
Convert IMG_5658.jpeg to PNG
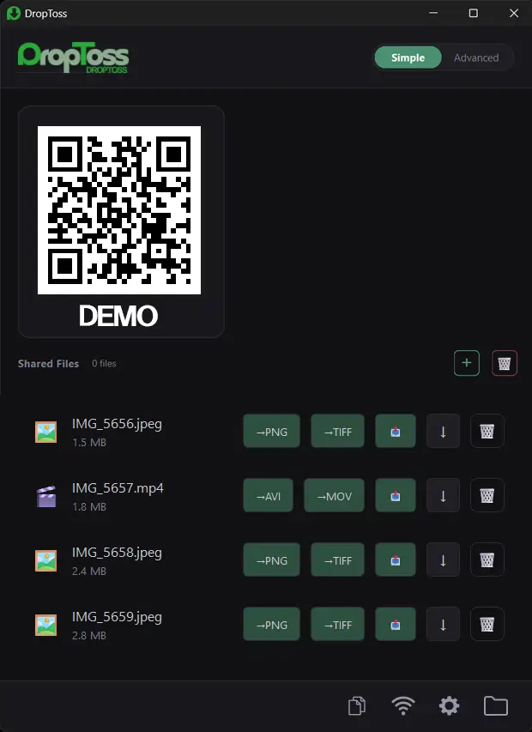tap(272, 560)
